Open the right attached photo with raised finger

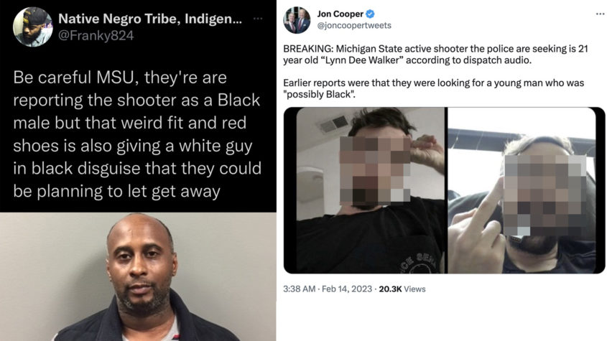(x=526, y=190)
